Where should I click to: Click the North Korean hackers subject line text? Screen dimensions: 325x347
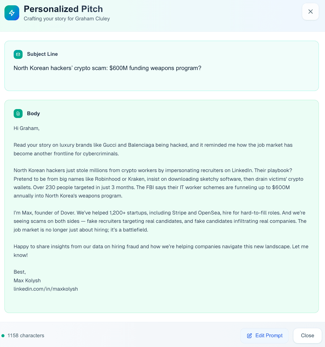pyautogui.click(x=107, y=68)
